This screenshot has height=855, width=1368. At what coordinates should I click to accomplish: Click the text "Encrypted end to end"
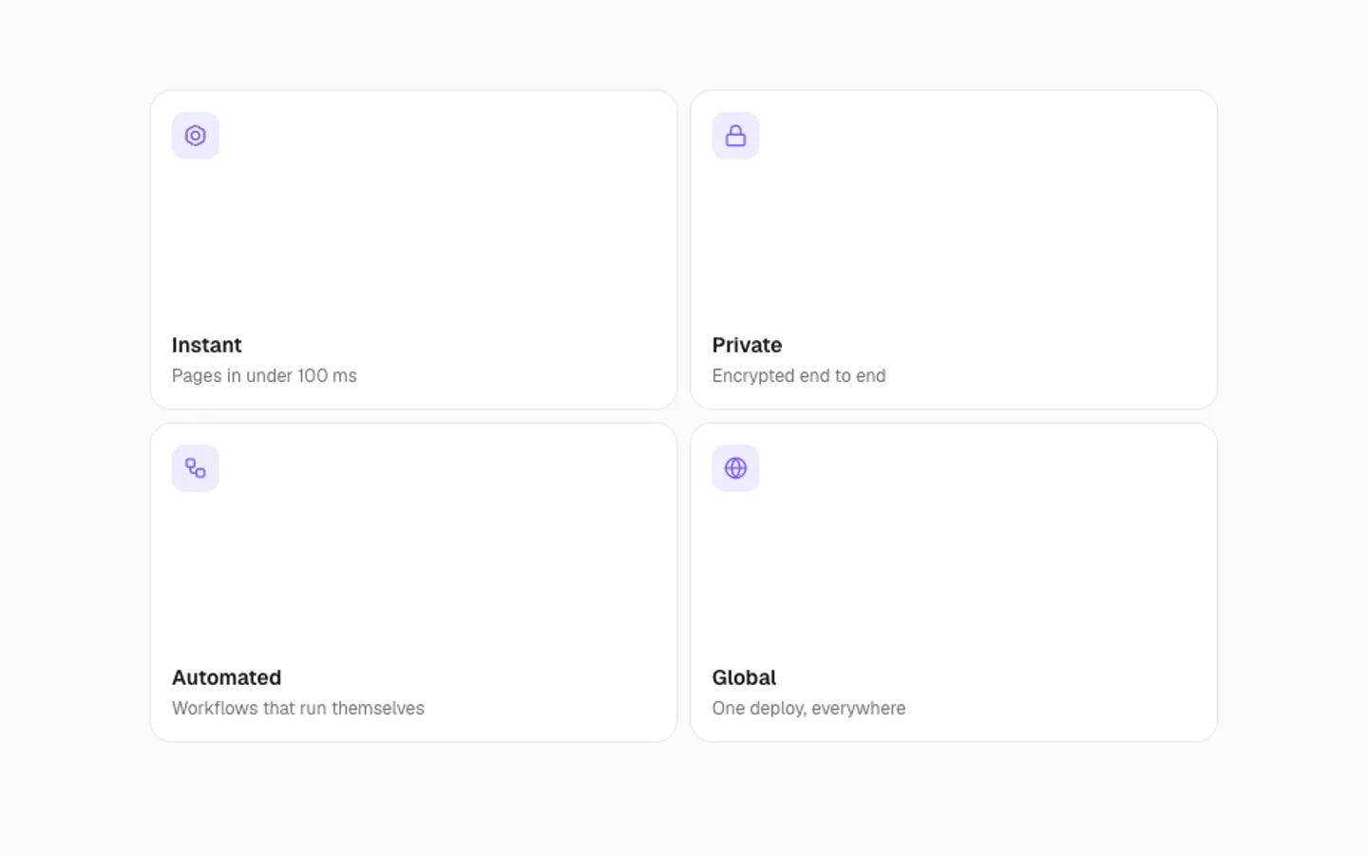[x=799, y=375]
